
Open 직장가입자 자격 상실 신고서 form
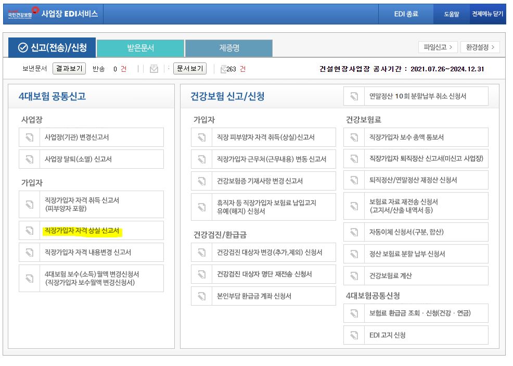point(91,231)
